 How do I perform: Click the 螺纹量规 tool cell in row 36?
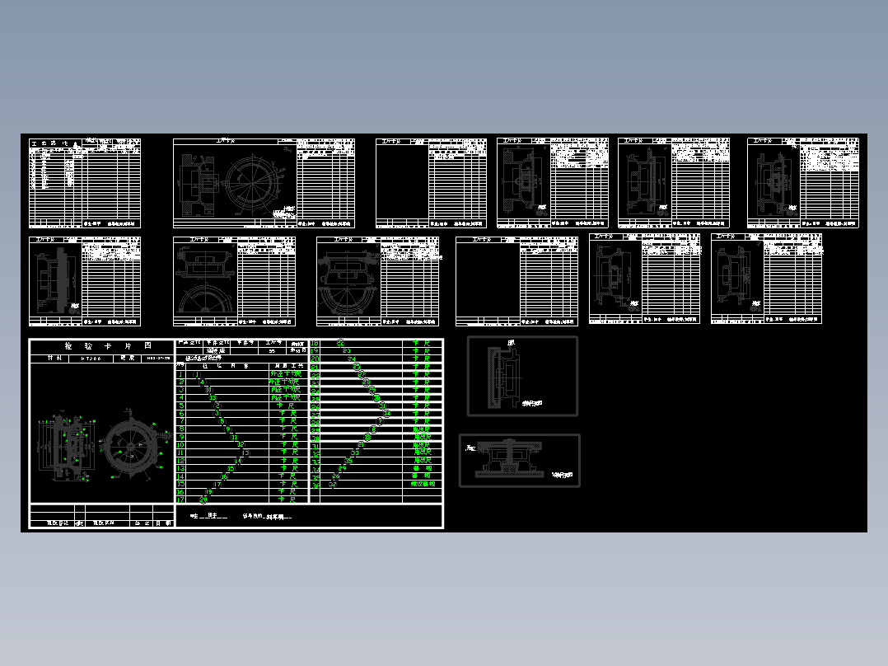pyautogui.click(x=423, y=484)
